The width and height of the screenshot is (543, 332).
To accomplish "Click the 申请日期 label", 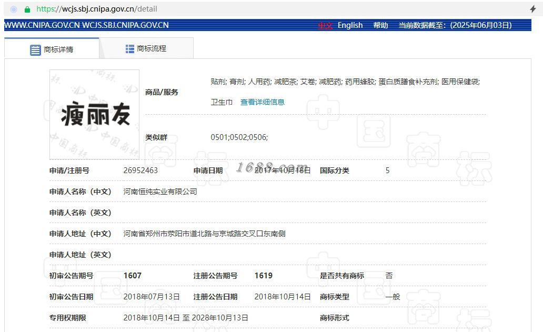I will 208,170.
